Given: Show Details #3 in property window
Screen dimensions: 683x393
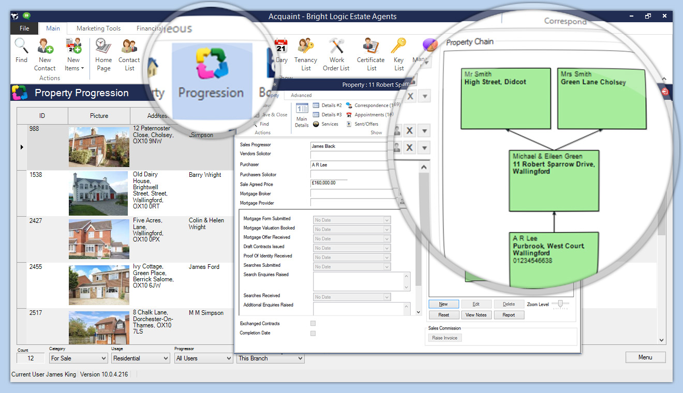Looking at the screenshot, I should 327,115.
